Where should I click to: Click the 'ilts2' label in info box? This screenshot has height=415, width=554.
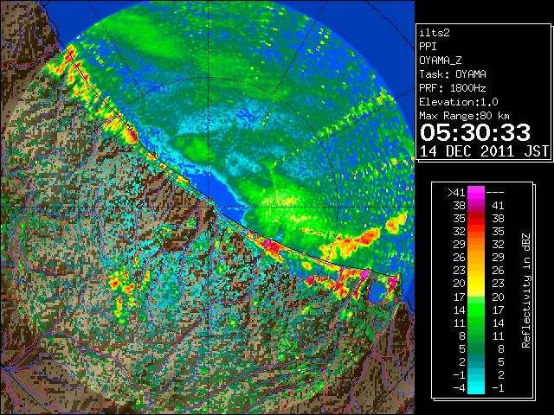click(435, 33)
